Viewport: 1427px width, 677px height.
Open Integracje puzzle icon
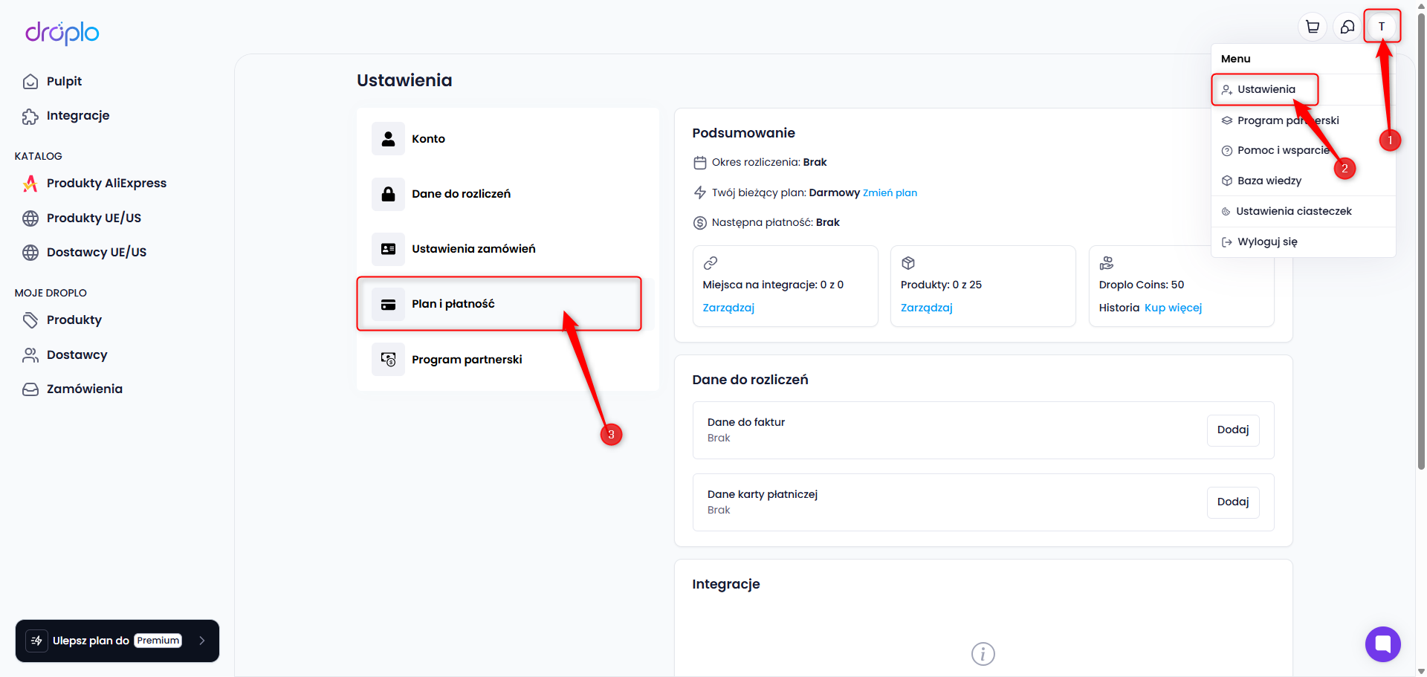click(x=30, y=116)
